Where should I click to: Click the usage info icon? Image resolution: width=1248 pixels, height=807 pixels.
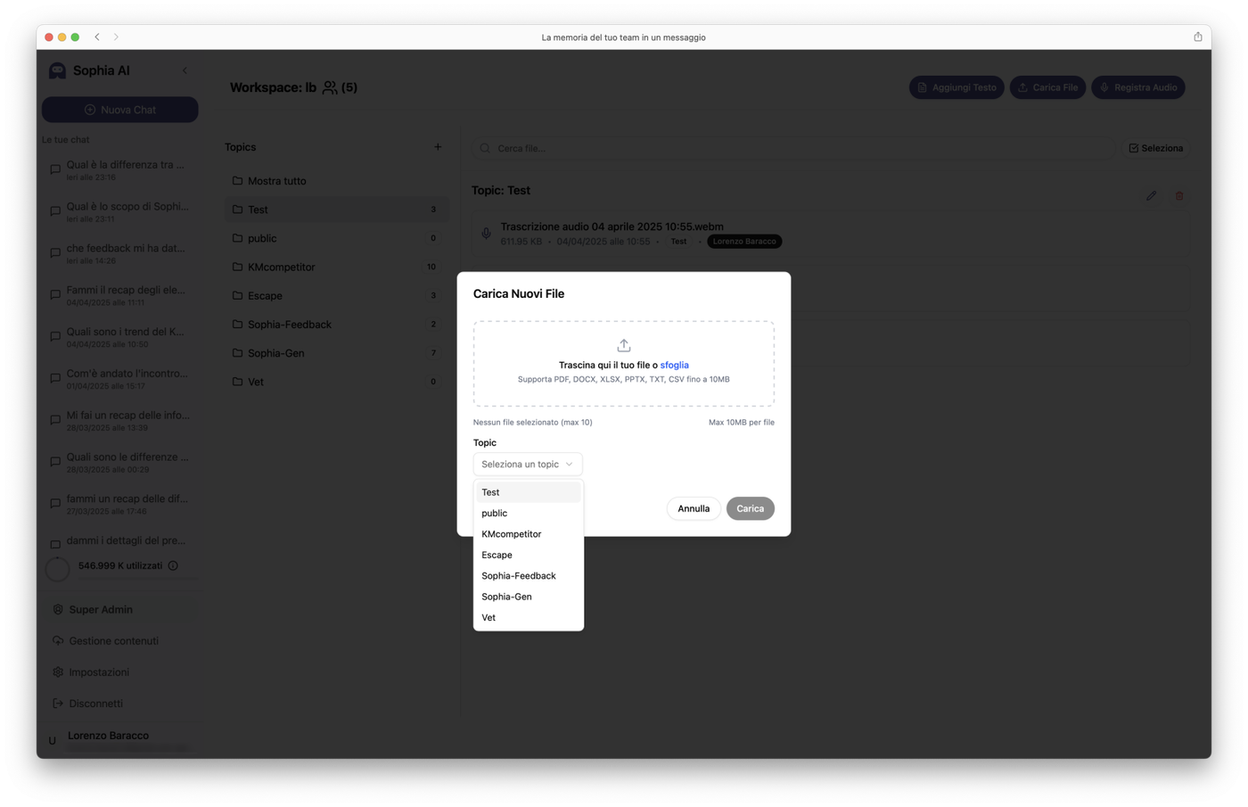[173, 565]
